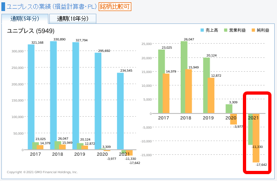Image resolution: width=277 pixels, height=181 pixels.
Task: Click the 2019 sales bar labeled 327,794
Action: [76, 96]
